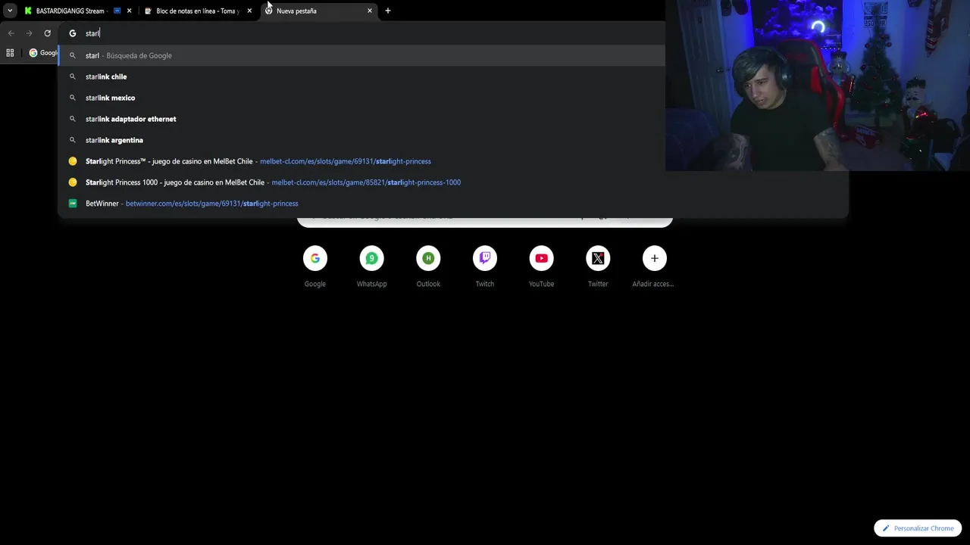970x545 pixels.
Task: Add a new shortcut with Añadir acceso
Action: pos(654,266)
